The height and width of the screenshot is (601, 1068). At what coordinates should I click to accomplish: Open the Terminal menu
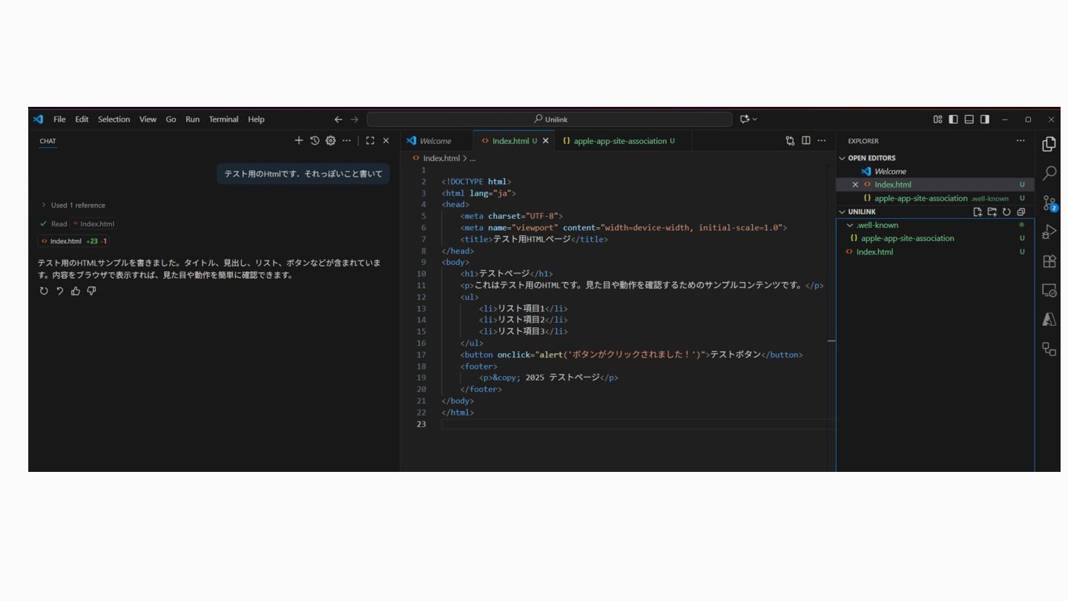223,119
